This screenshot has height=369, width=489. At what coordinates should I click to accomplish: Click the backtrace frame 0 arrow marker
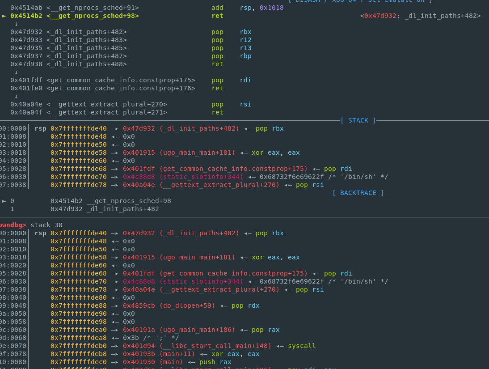(x=4, y=201)
